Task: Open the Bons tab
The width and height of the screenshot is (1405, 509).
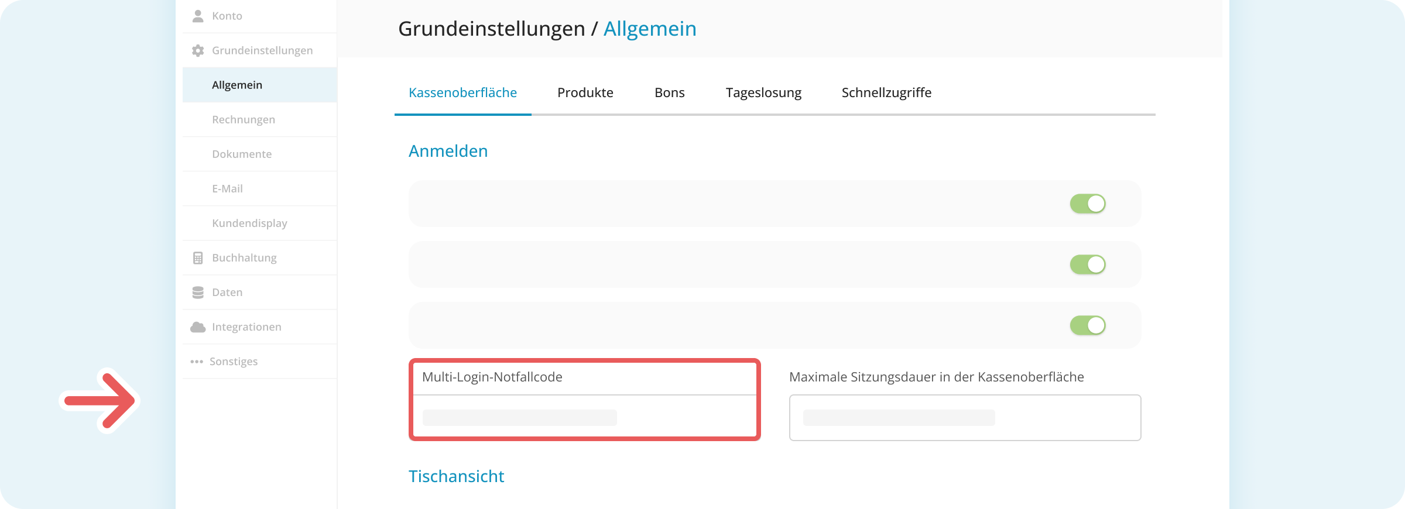Action: click(669, 92)
